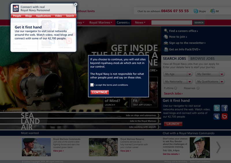Open the Twitter social icon
This screenshot has height=163, width=231.
click(x=217, y=108)
